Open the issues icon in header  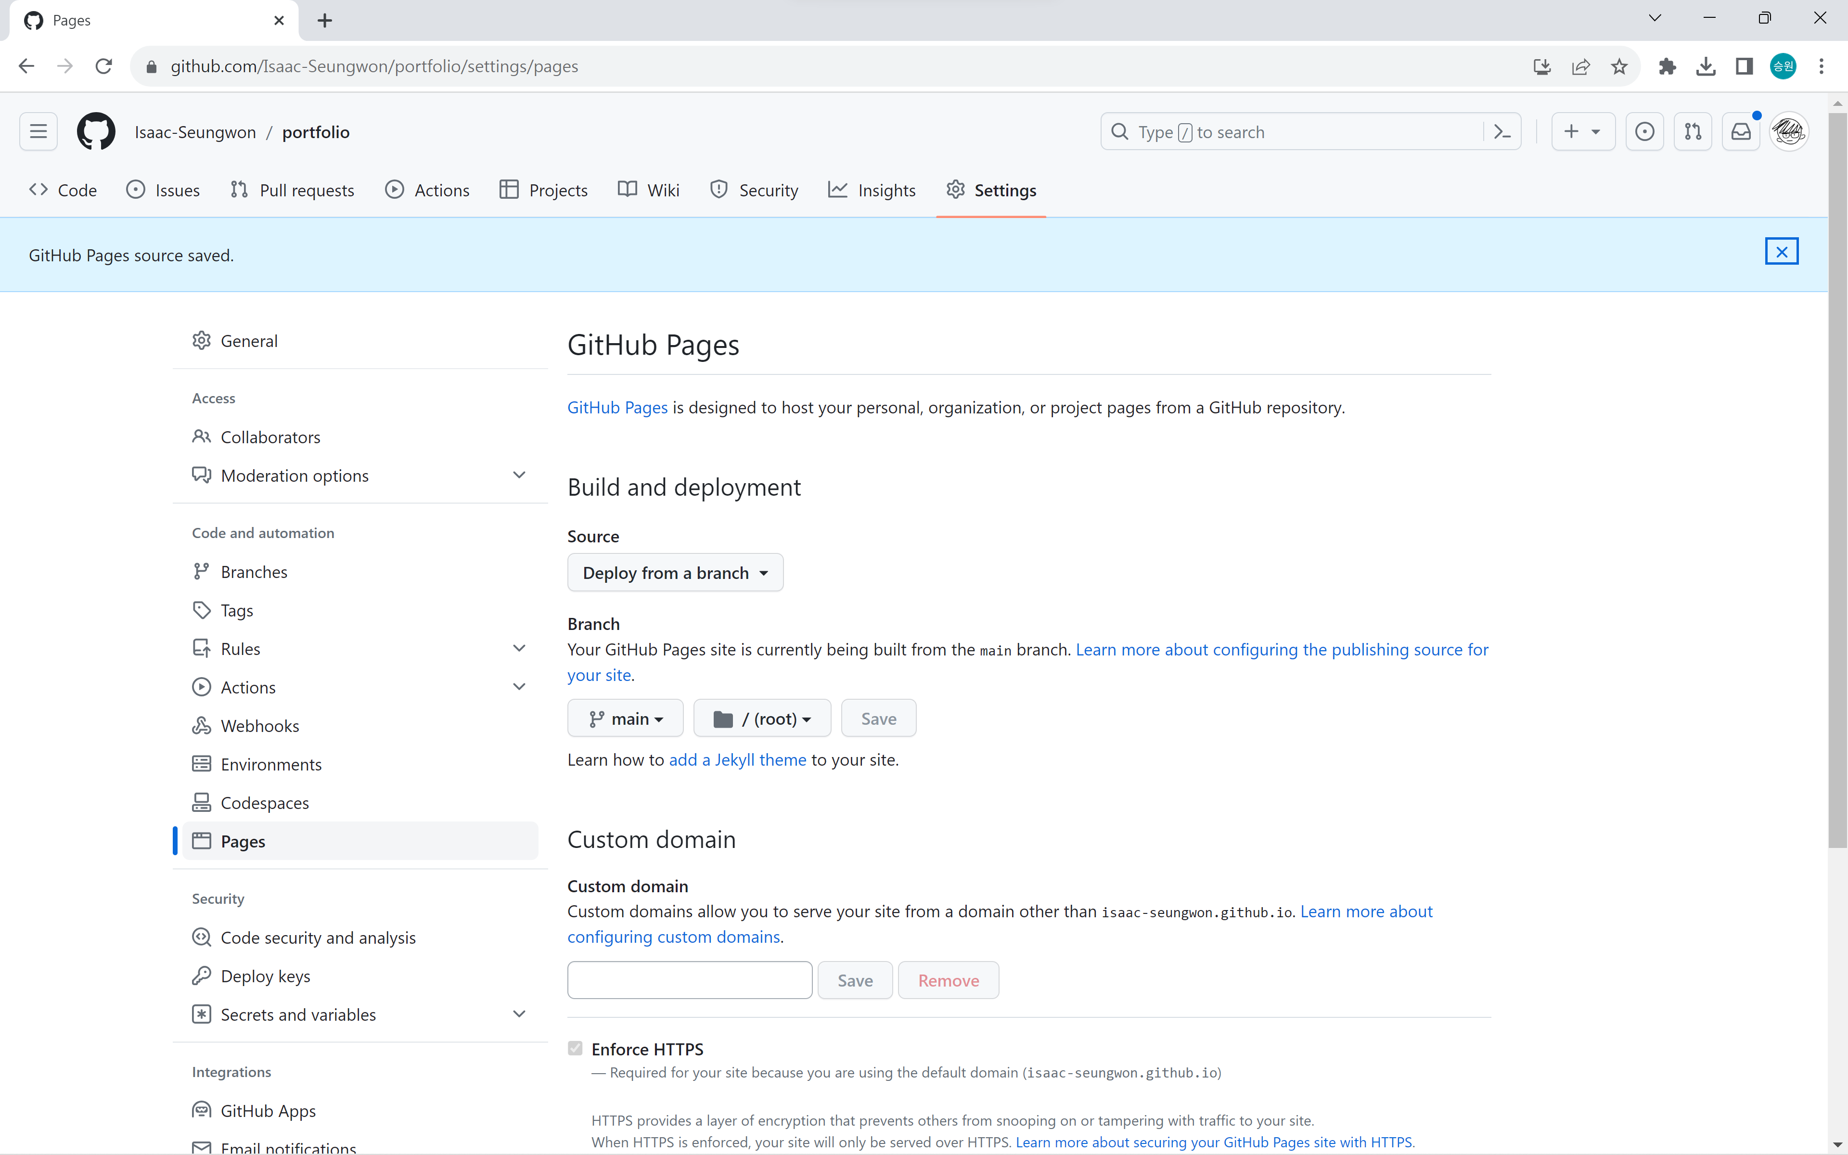tap(1644, 132)
